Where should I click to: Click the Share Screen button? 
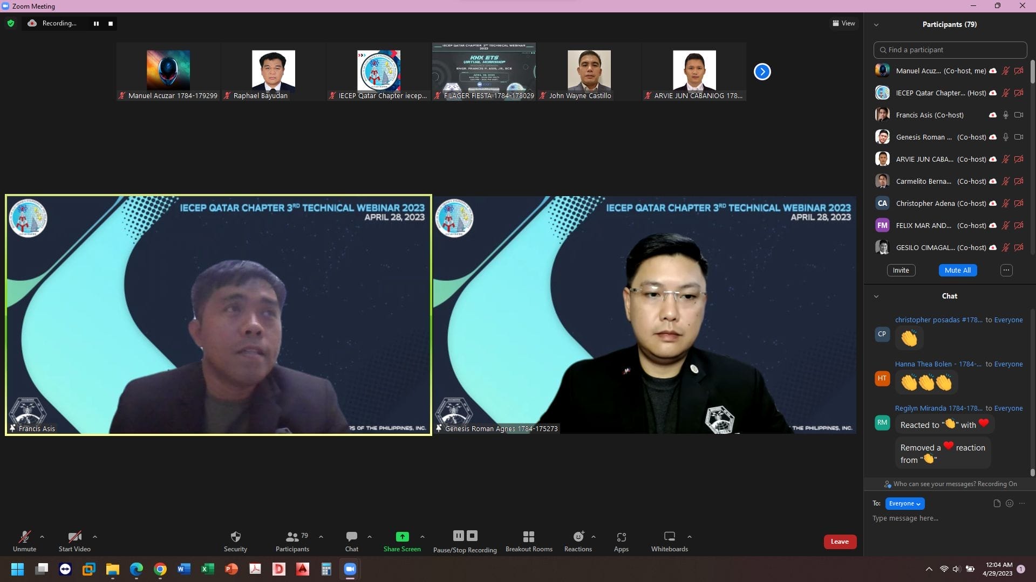point(402,541)
